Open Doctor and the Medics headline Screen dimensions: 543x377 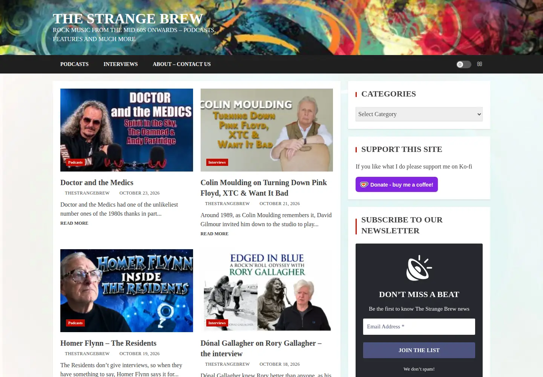click(97, 182)
